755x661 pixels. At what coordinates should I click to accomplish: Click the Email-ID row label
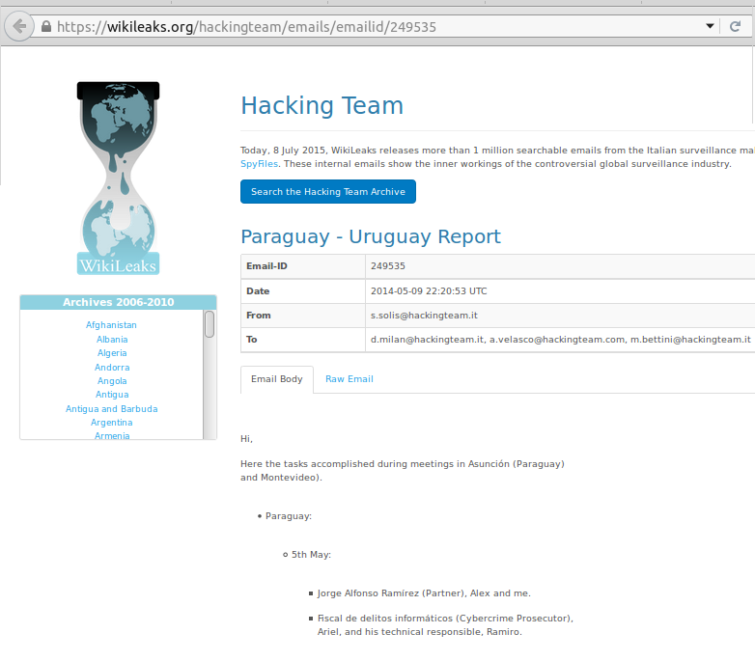click(266, 266)
